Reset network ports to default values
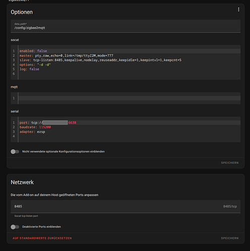This screenshot has width=250, height=251. pyautogui.click(x=42, y=238)
